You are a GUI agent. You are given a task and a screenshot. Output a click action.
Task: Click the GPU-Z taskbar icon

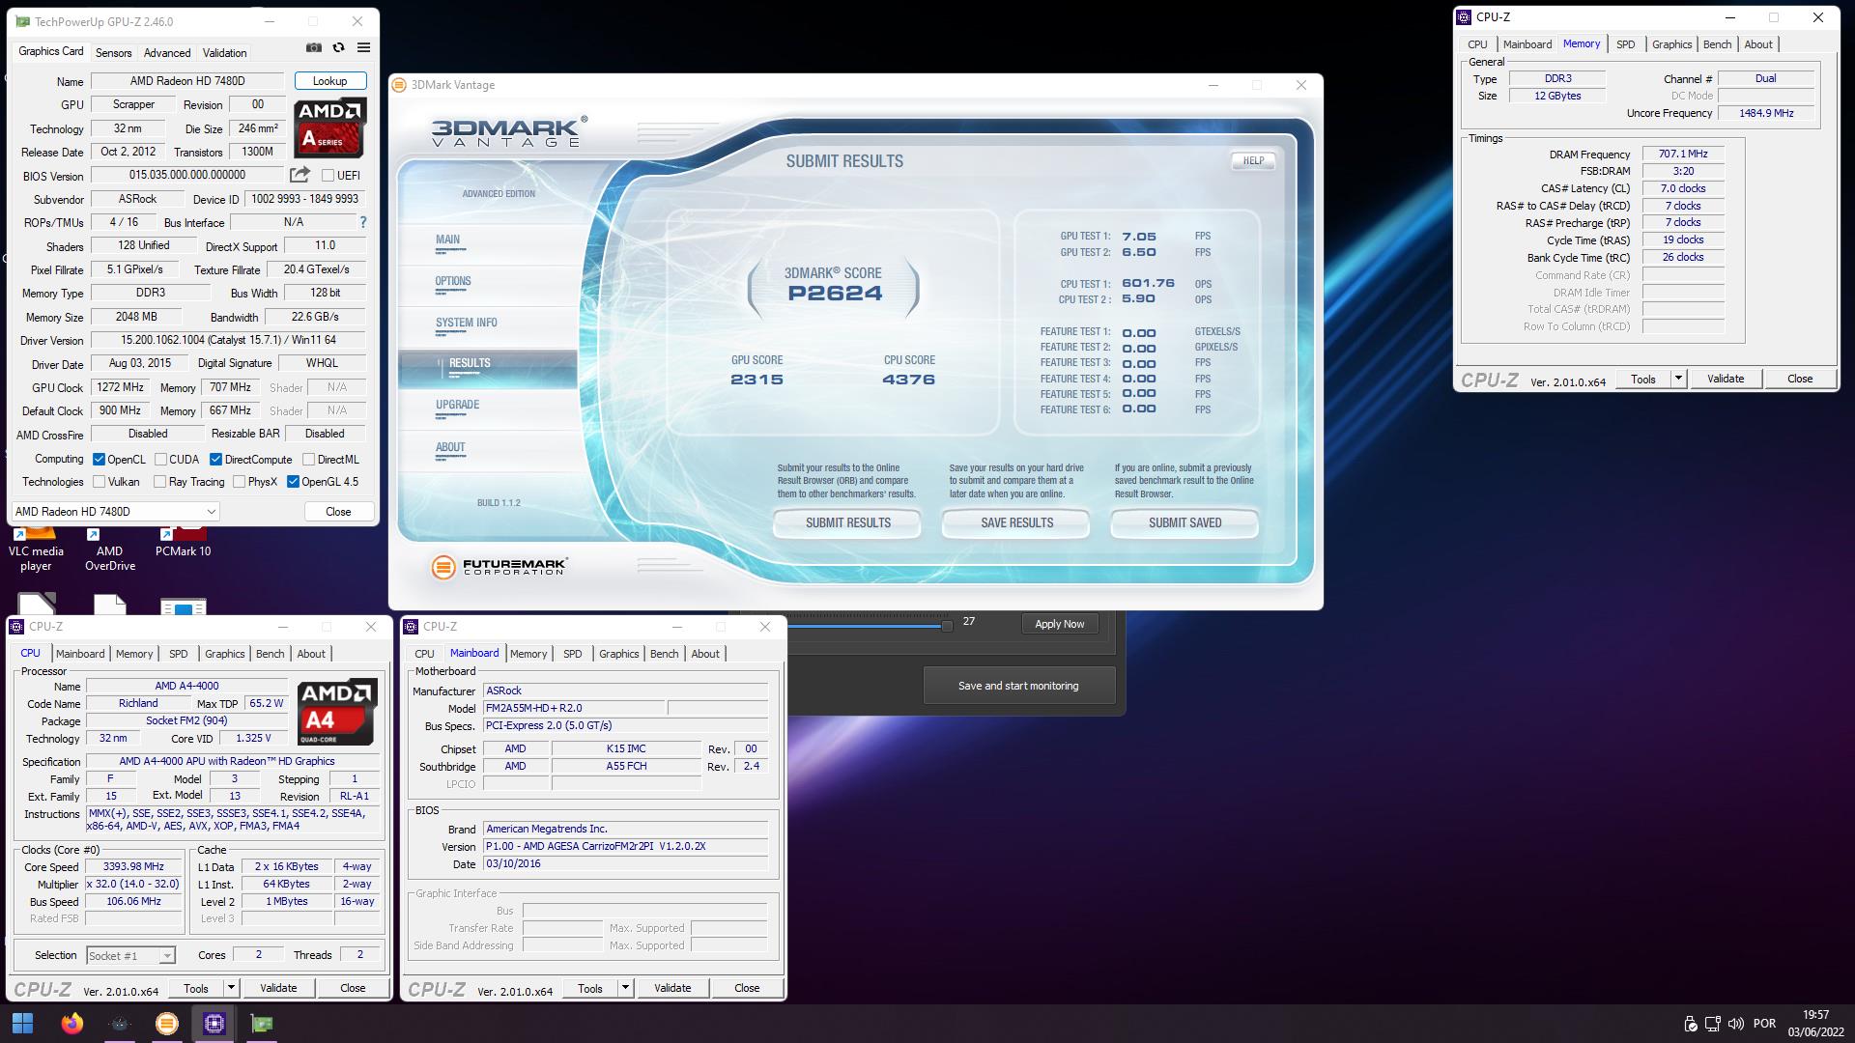(262, 1023)
